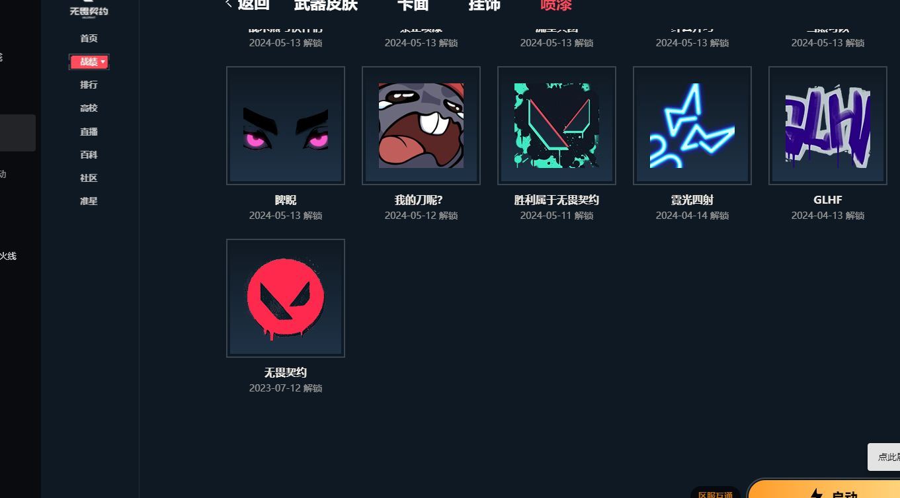This screenshot has width=900, height=498.
Task: Expand the 战绩 dropdown in the sidebar
Action: pos(89,62)
